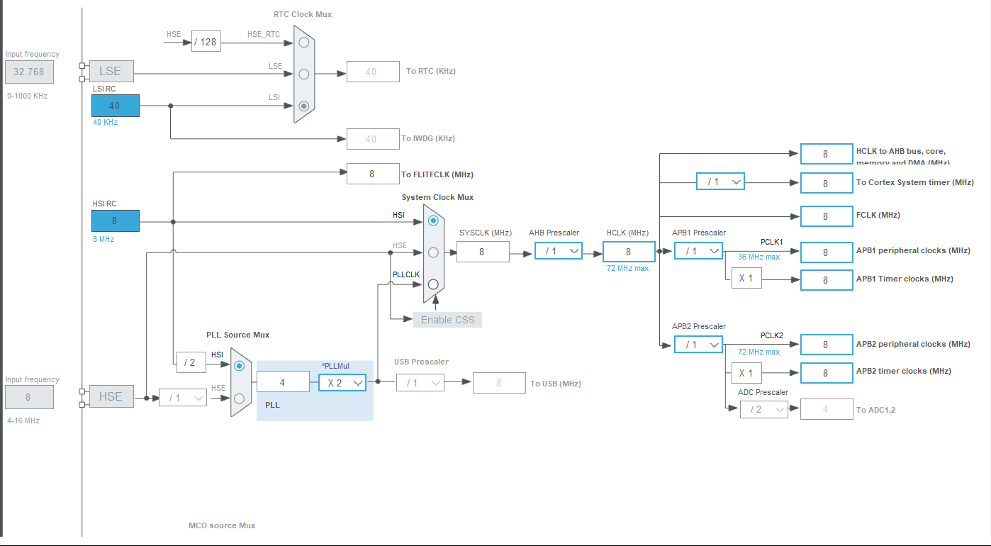991x546 pixels.
Task: Open the PLLMul X 2 dropdown
Action: tap(342, 382)
